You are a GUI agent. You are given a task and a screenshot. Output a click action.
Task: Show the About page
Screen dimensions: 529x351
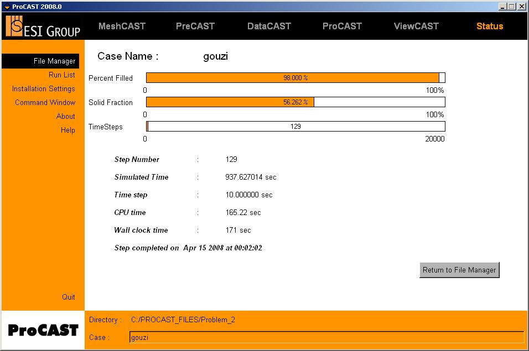pos(65,116)
